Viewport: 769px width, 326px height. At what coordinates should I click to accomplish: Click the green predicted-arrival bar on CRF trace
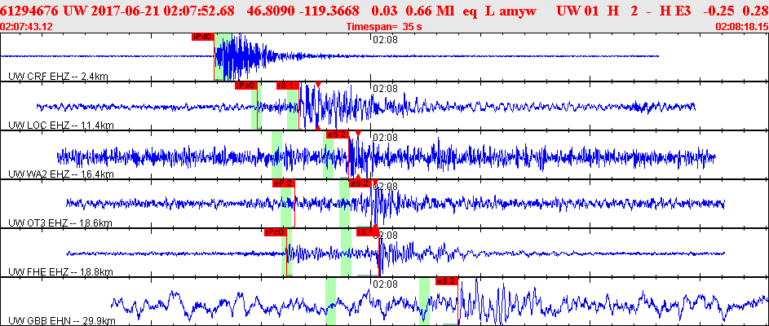coord(223,56)
